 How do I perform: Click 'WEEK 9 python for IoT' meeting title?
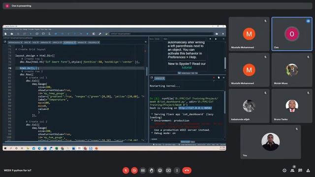[18, 171]
